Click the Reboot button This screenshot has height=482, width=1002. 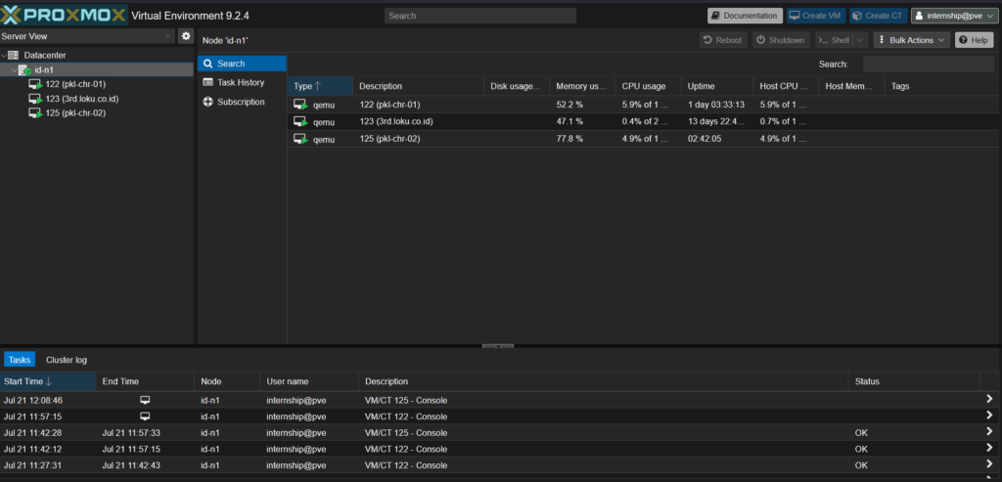723,40
